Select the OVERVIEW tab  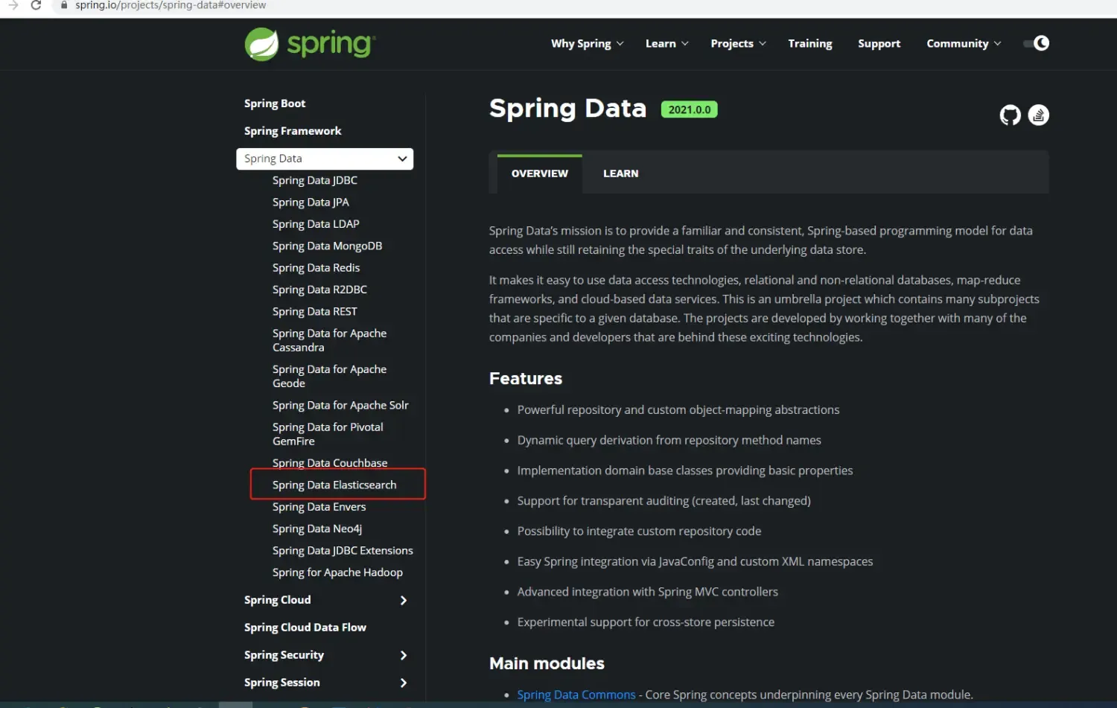click(539, 173)
